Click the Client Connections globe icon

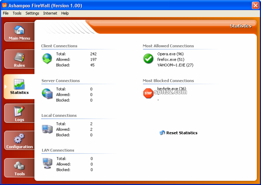[47, 58]
